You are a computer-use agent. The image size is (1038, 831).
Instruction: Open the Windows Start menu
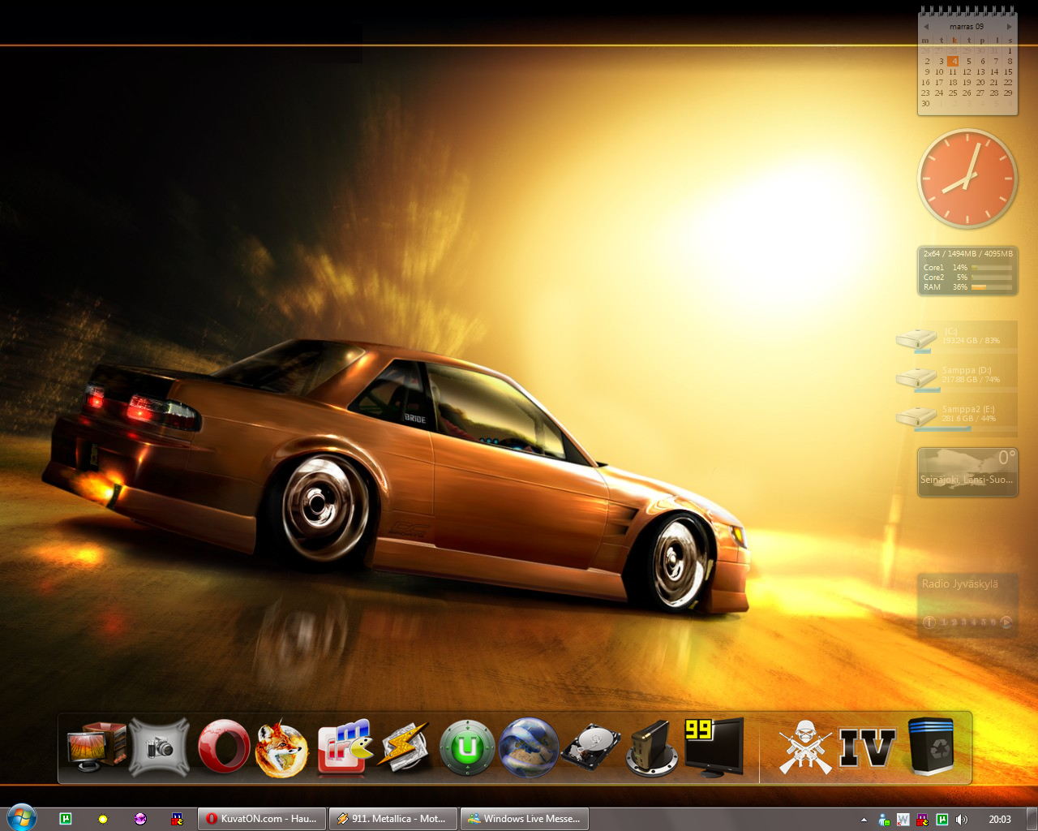21,818
